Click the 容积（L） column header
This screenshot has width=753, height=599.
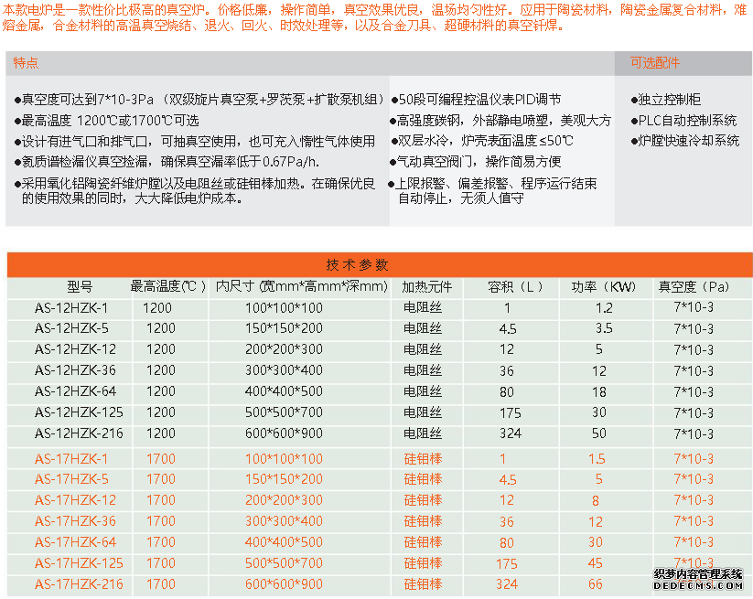tap(515, 287)
